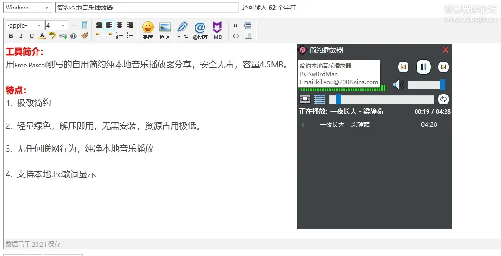Open the font color picker
The height and width of the screenshot is (256, 501).
(x=42, y=36)
